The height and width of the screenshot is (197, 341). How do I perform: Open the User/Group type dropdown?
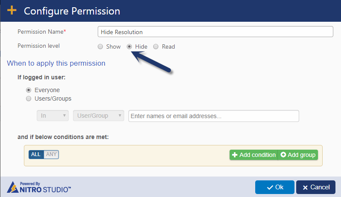(99, 116)
